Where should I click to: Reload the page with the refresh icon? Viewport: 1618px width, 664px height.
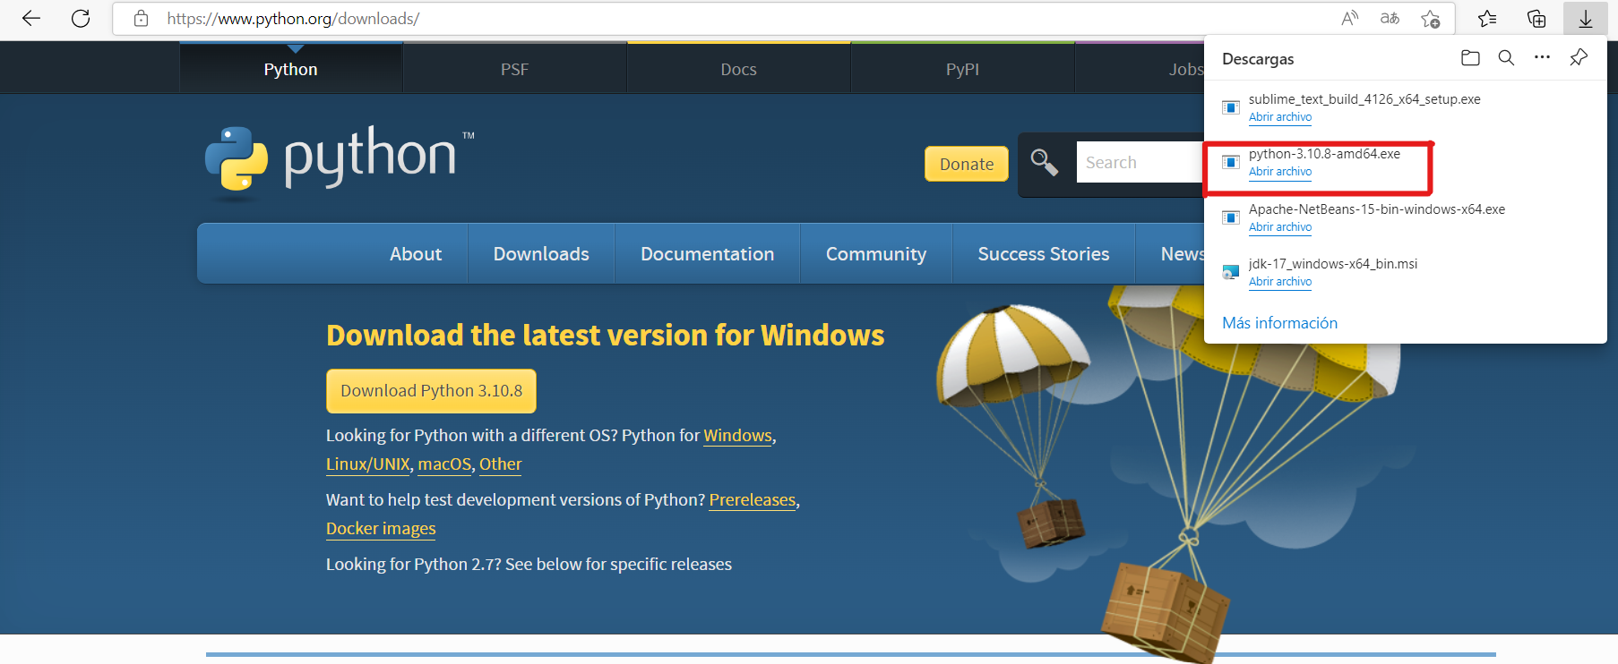[81, 18]
